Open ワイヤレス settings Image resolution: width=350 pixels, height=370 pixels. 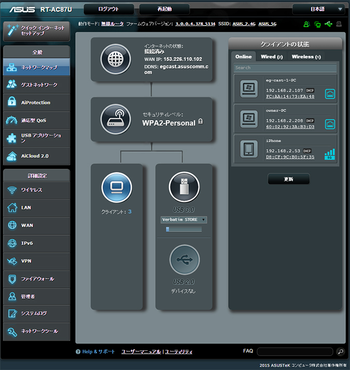click(x=37, y=190)
